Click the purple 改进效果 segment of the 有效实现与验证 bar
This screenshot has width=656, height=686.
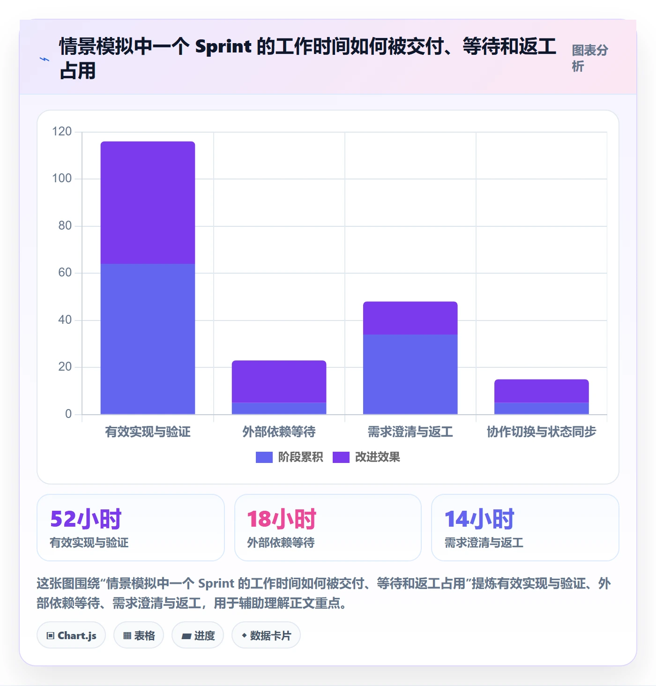(x=148, y=202)
